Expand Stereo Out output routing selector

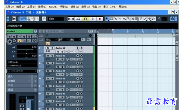tap(22, 65)
